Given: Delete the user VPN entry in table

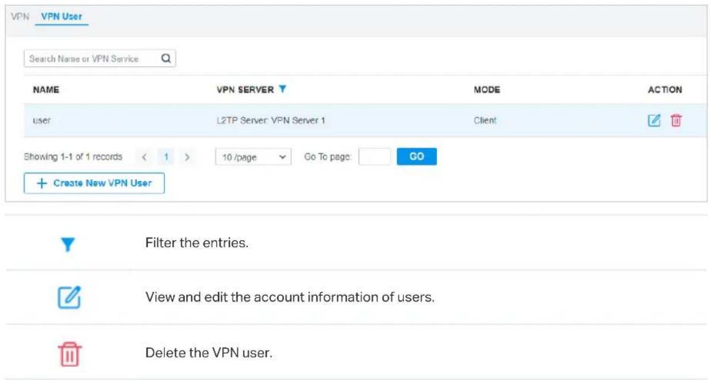Looking at the screenshot, I should tap(677, 121).
